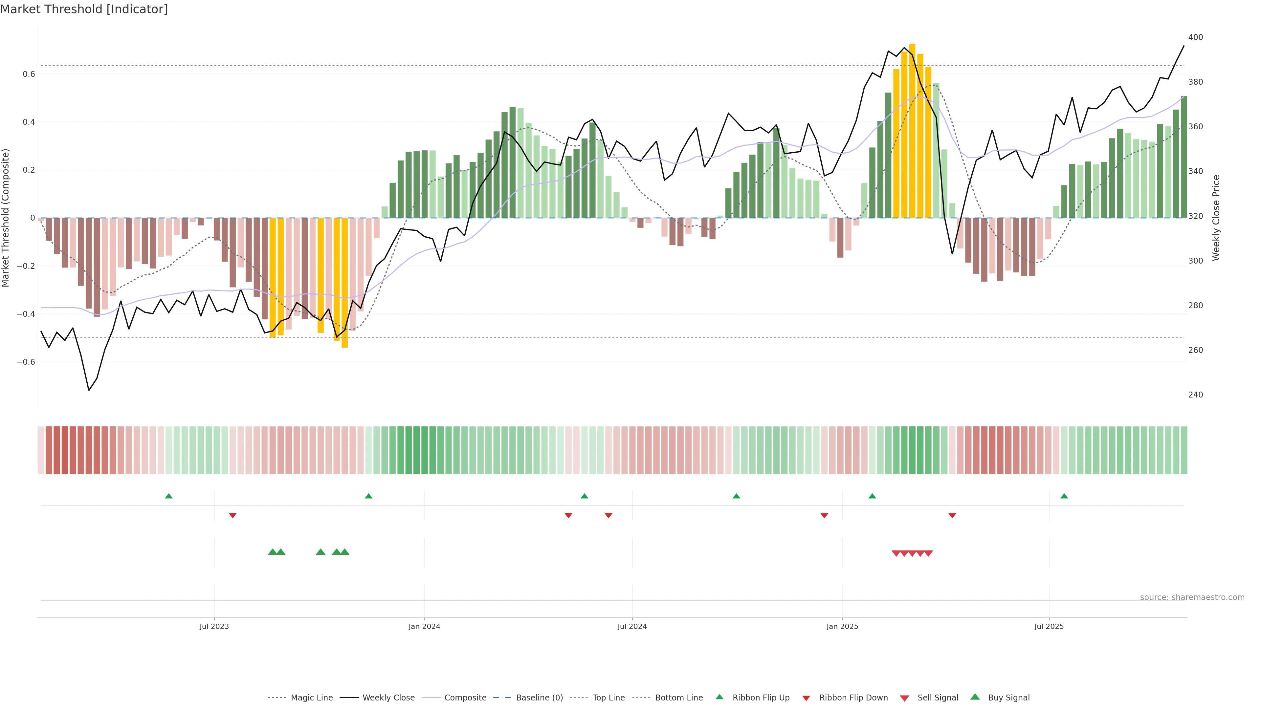Click ribbon flip-up marker after Jul 2025

pyautogui.click(x=1064, y=496)
